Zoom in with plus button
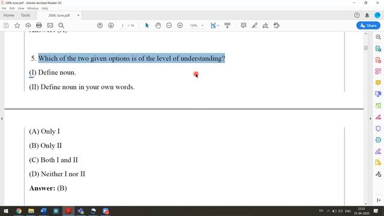Viewport: 384px width, 216px height. 180,25
